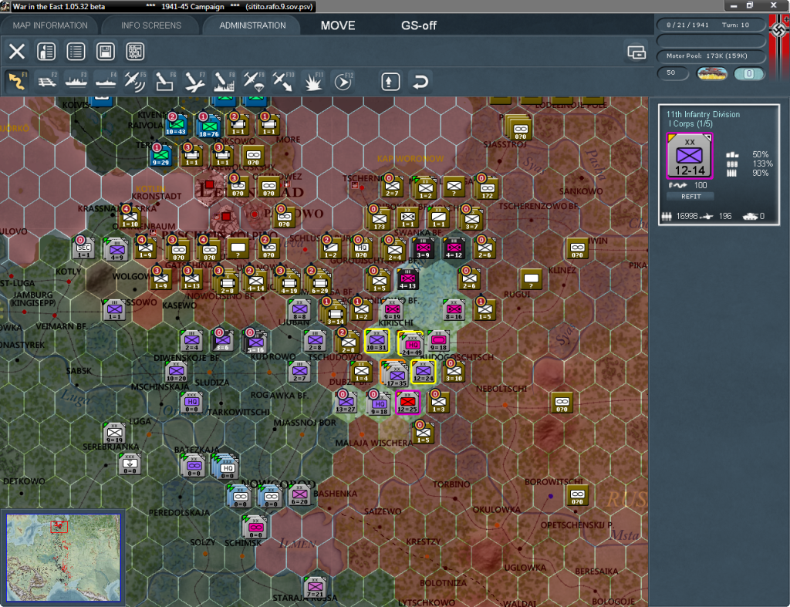Viewport: 790px width, 607px height.
Task: Select the F9 air transport parachute icon
Action: 253,81
